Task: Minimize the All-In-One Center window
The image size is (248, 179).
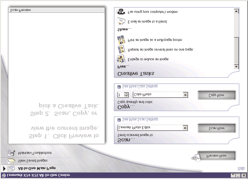Action: coord(233,175)
